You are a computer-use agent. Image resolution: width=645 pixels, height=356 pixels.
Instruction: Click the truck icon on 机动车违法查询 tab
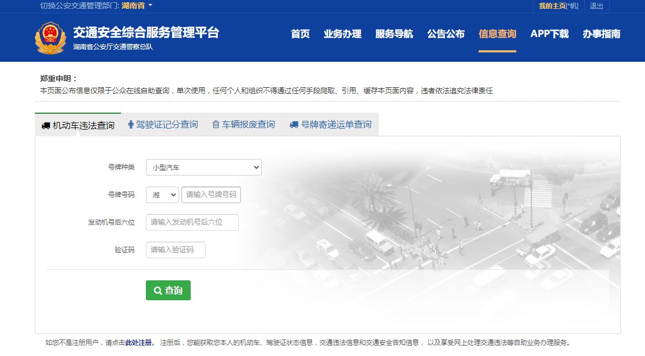46,126
